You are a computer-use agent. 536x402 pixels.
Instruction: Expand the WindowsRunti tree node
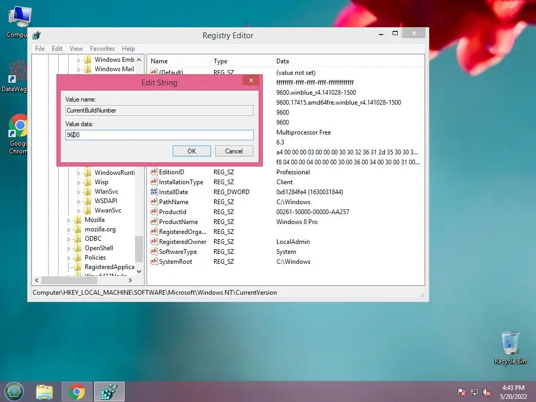tap(79, 173)
